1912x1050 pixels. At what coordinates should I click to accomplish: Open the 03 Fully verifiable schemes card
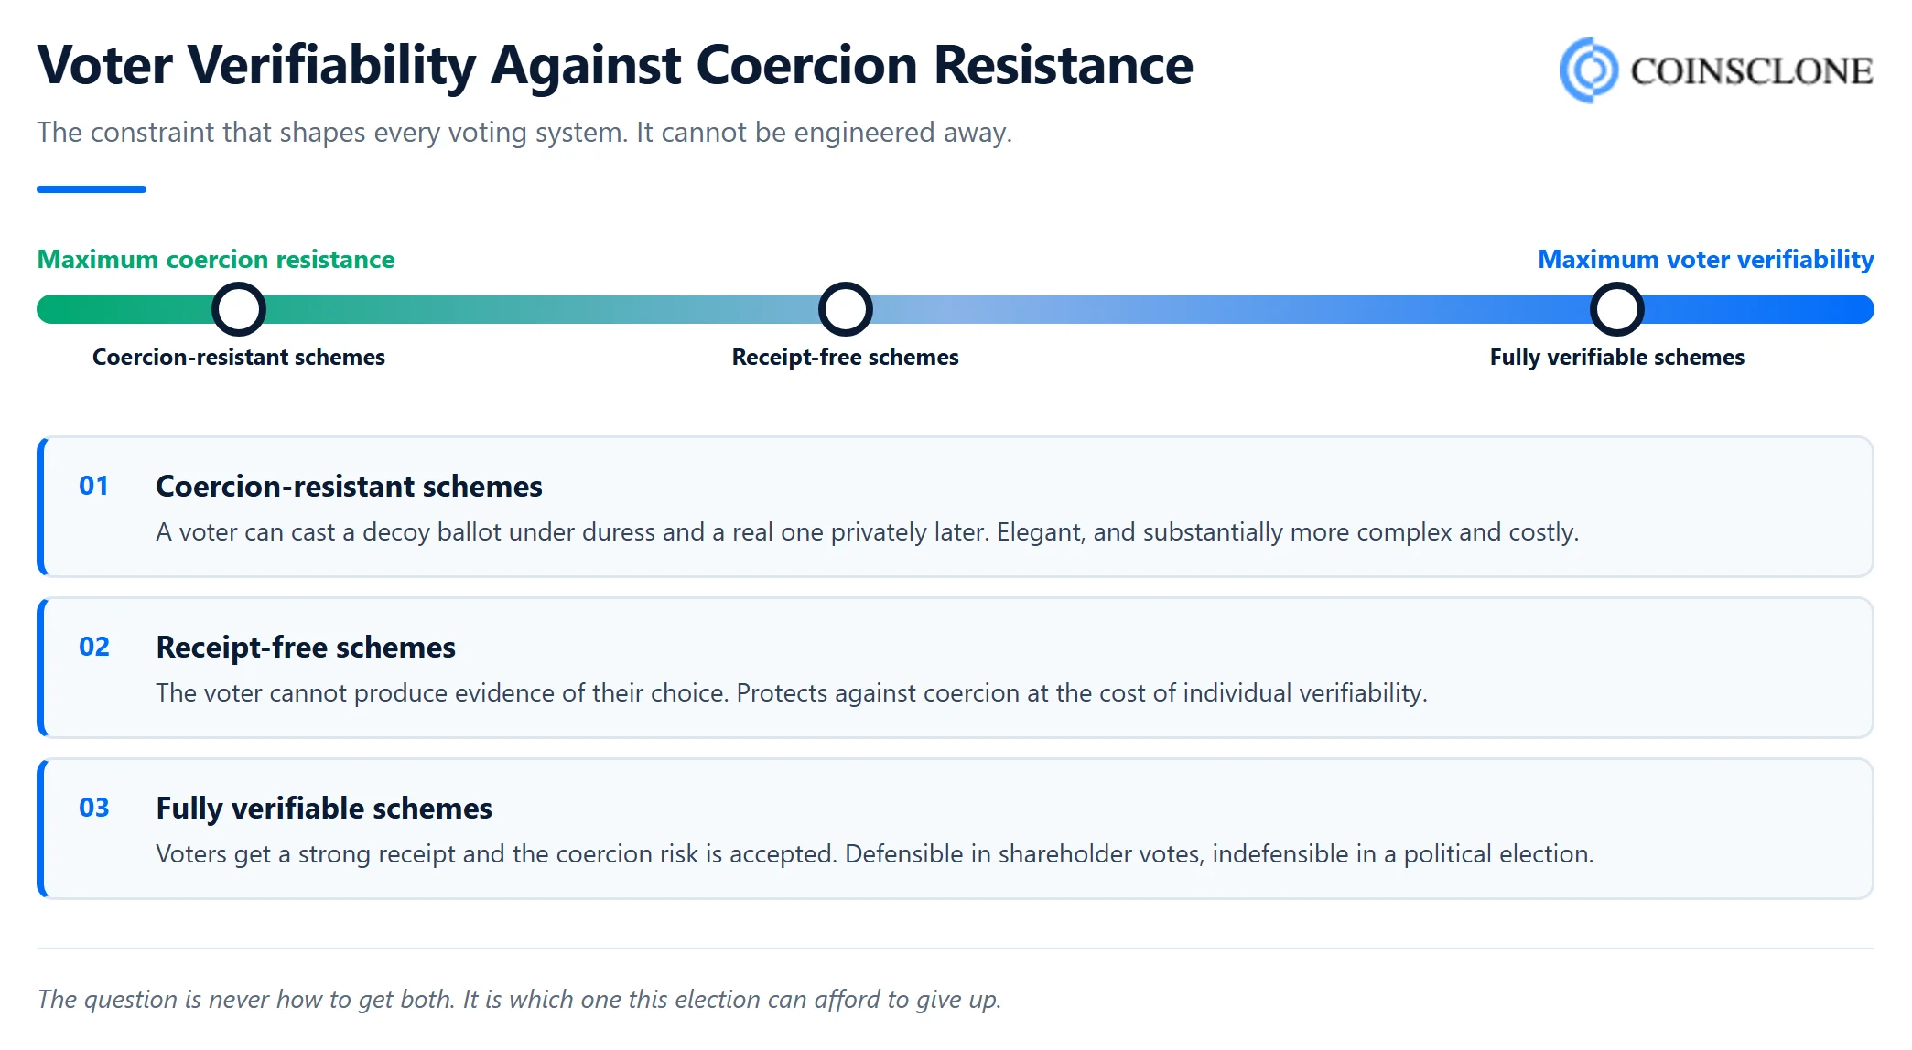click(x=956, y=829)
